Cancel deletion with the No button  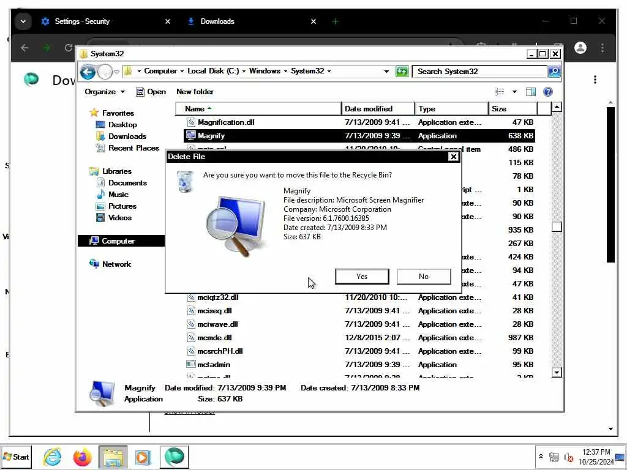coord(424,277)
